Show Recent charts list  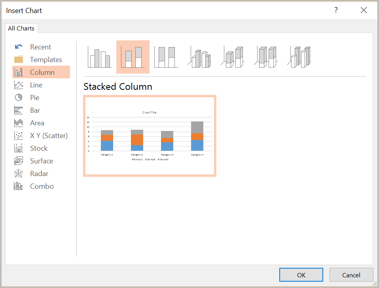pyautogui.click(x=40, y=47)
